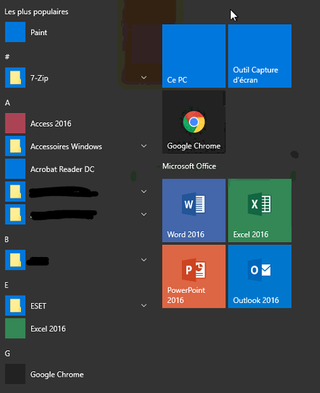The width and height of the screenshot is (320, 393).
Task: Open the Google Chrome tile
Action: pos(194,122)
